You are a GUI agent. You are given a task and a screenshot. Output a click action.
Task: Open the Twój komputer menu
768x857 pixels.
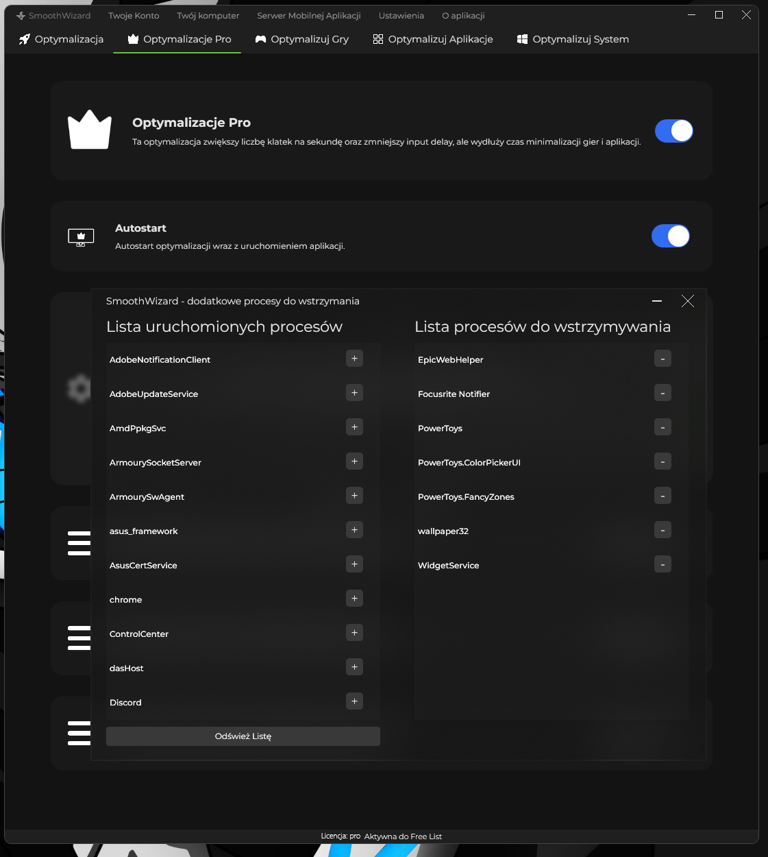(208, 16)
